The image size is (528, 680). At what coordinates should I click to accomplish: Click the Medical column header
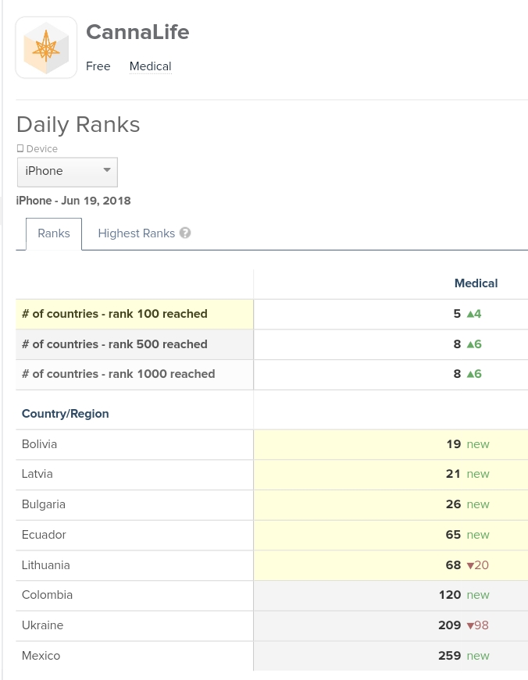[x=476, y=283]
